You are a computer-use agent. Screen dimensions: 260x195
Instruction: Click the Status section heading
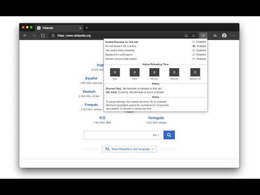click(155, 83)
